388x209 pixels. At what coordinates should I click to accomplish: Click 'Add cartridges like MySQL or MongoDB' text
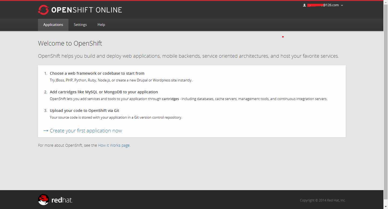coord(104,92)
